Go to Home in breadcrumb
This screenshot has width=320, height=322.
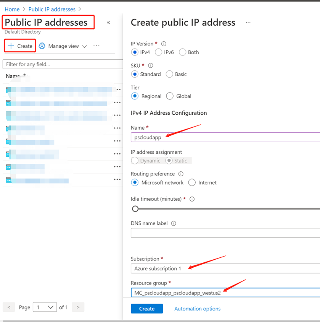pos(12,9)
